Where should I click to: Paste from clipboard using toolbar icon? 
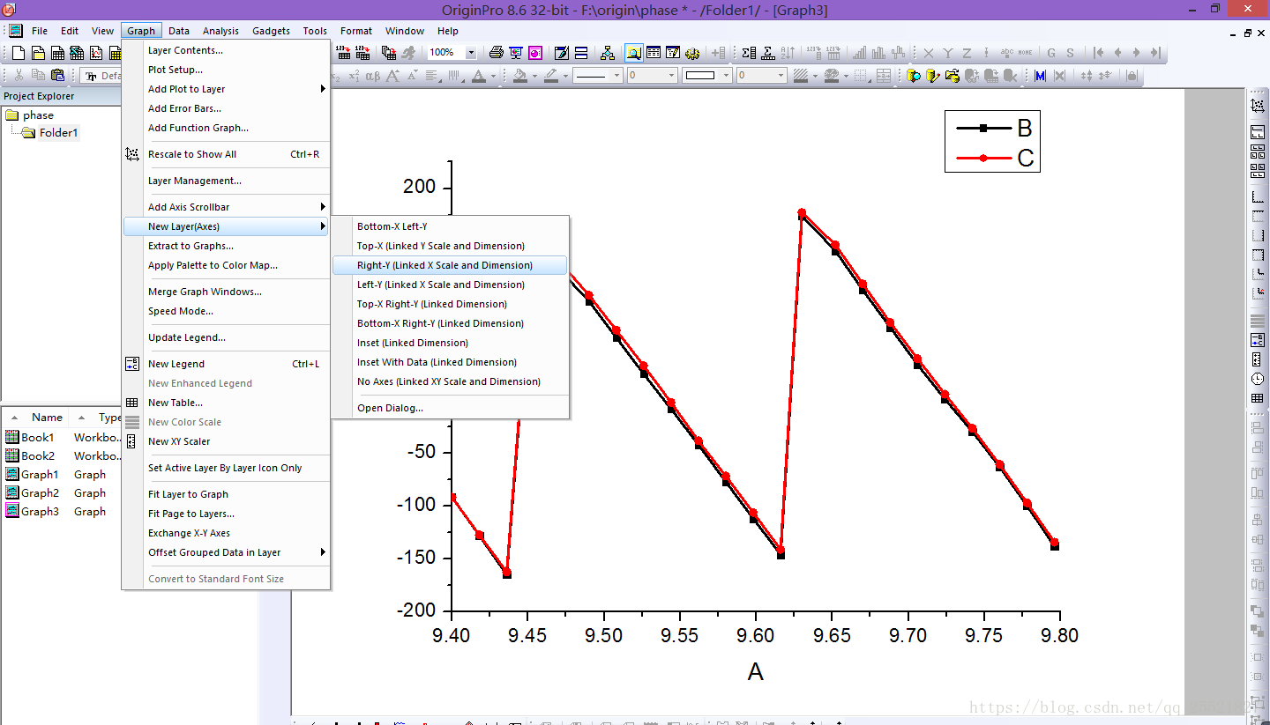click(x=57, y=76)
